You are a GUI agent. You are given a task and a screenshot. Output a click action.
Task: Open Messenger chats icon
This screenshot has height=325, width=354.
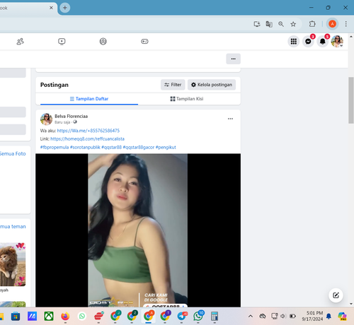(x=308, y=42)
